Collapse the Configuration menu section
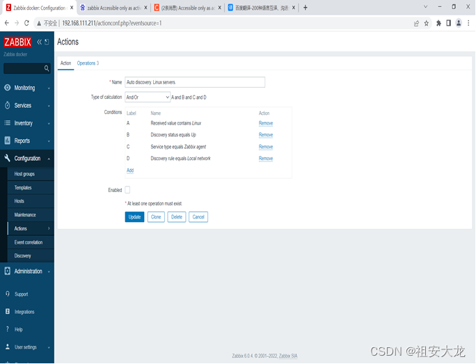The image size is (476, 364). pos(49,159)
